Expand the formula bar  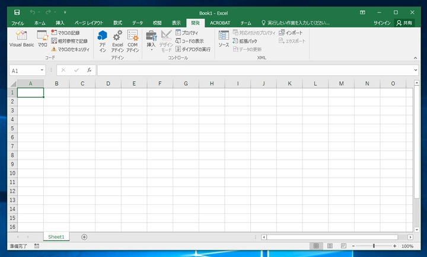coord(416,70)
